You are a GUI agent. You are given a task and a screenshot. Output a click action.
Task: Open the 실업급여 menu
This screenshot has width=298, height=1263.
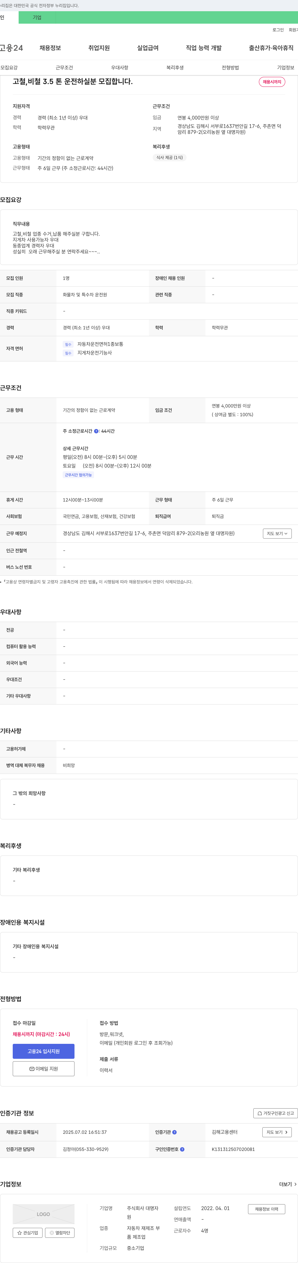pyautogui.click(x=148, y=48)
